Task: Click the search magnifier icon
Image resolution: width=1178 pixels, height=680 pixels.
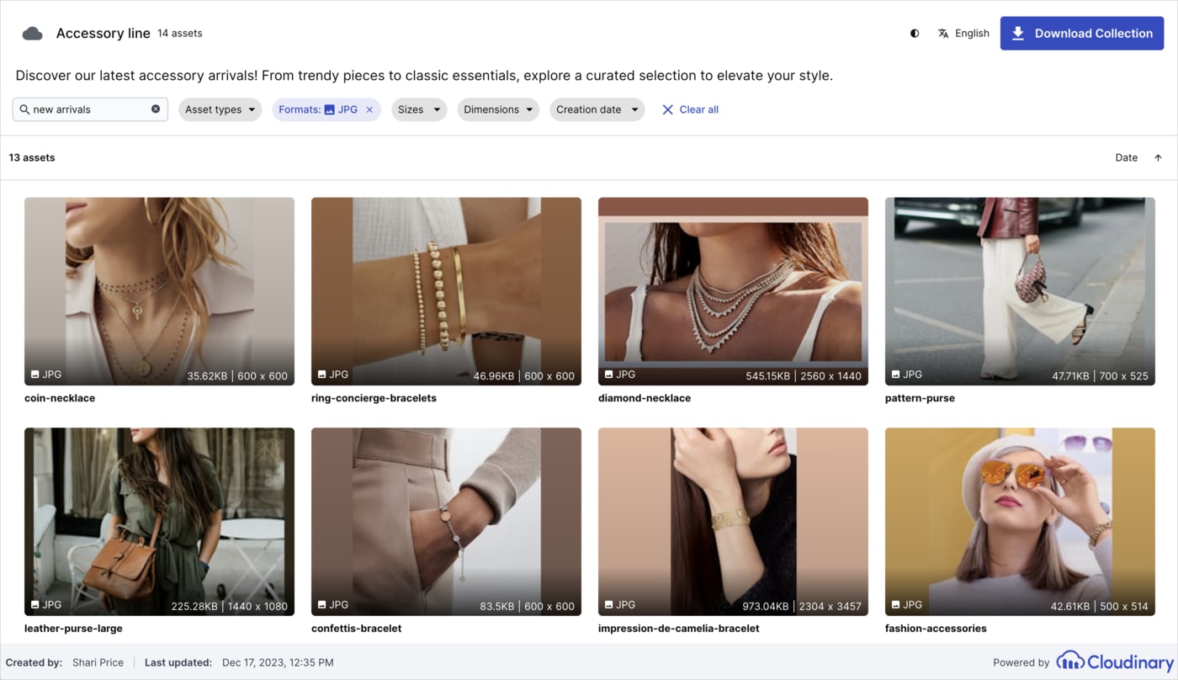Action: click(24, 109)
